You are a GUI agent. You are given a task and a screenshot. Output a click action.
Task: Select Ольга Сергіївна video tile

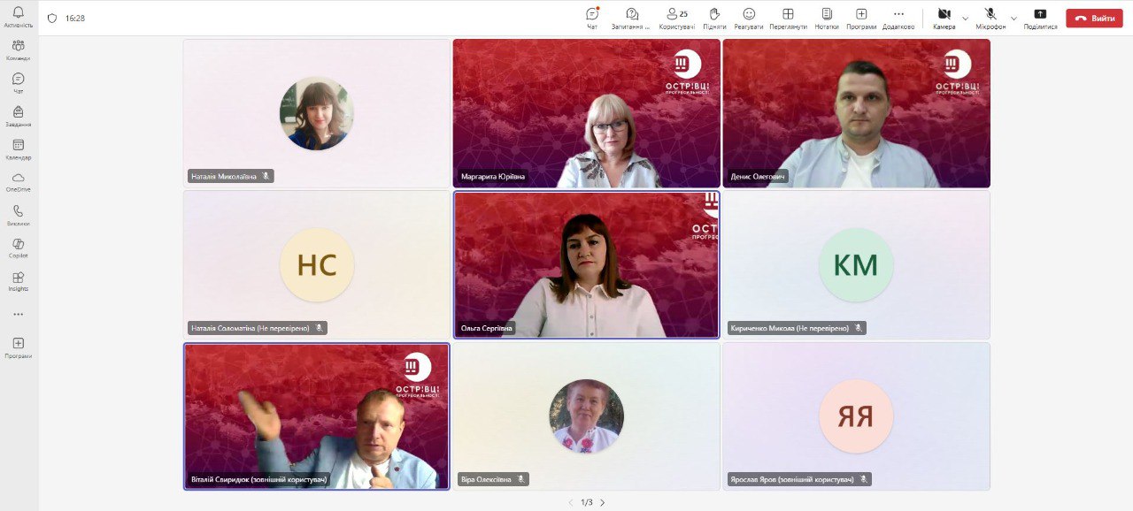[587, 265]
